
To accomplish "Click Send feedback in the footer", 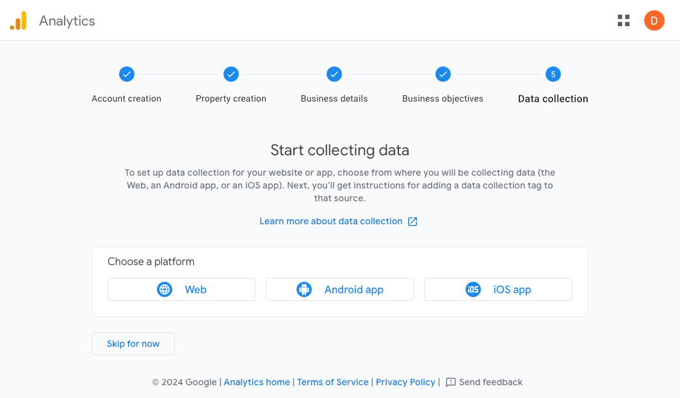I will click(484, 382).
